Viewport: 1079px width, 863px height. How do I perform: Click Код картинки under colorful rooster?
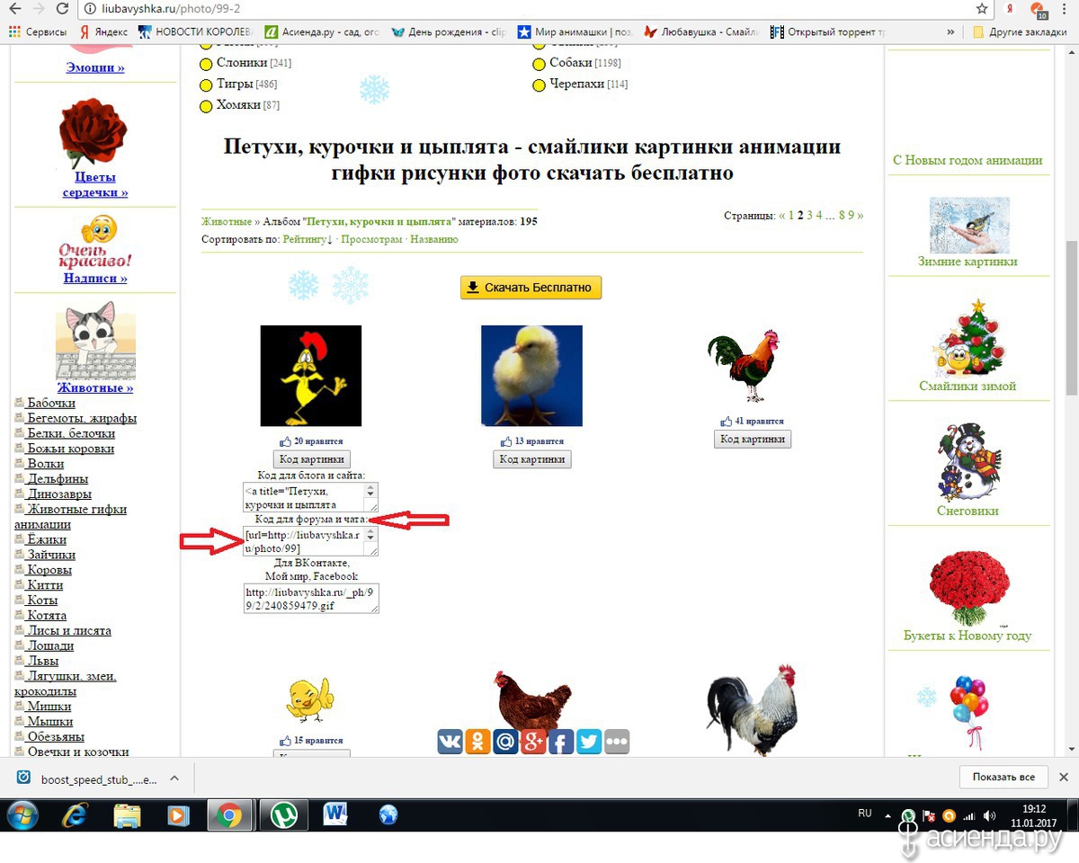pyautogui.click(x=753, y=440)
